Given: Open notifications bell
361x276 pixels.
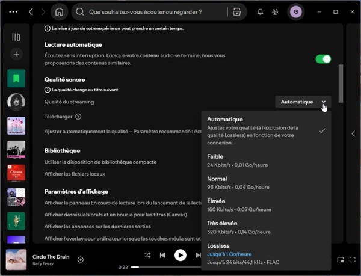Looking at the screenshot, I should [x=260, y=12].
